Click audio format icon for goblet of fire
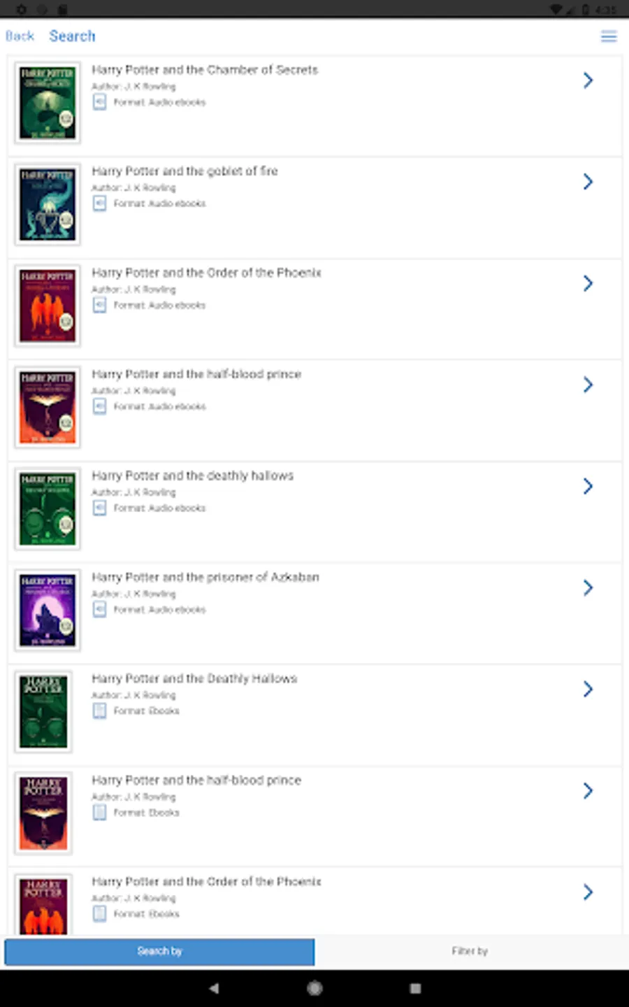This screenshot has height=1007, width=629. [100, 203]
